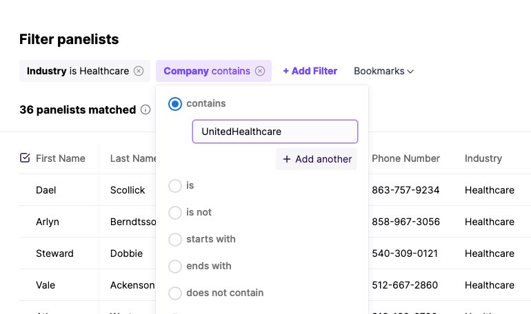Open the Industry is Healthcare filter chip
Image resolution: width=531 pixels, height=314 pixels.
click(78, 71)
